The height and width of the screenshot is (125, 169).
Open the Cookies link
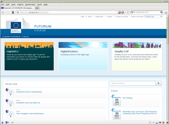109,17
